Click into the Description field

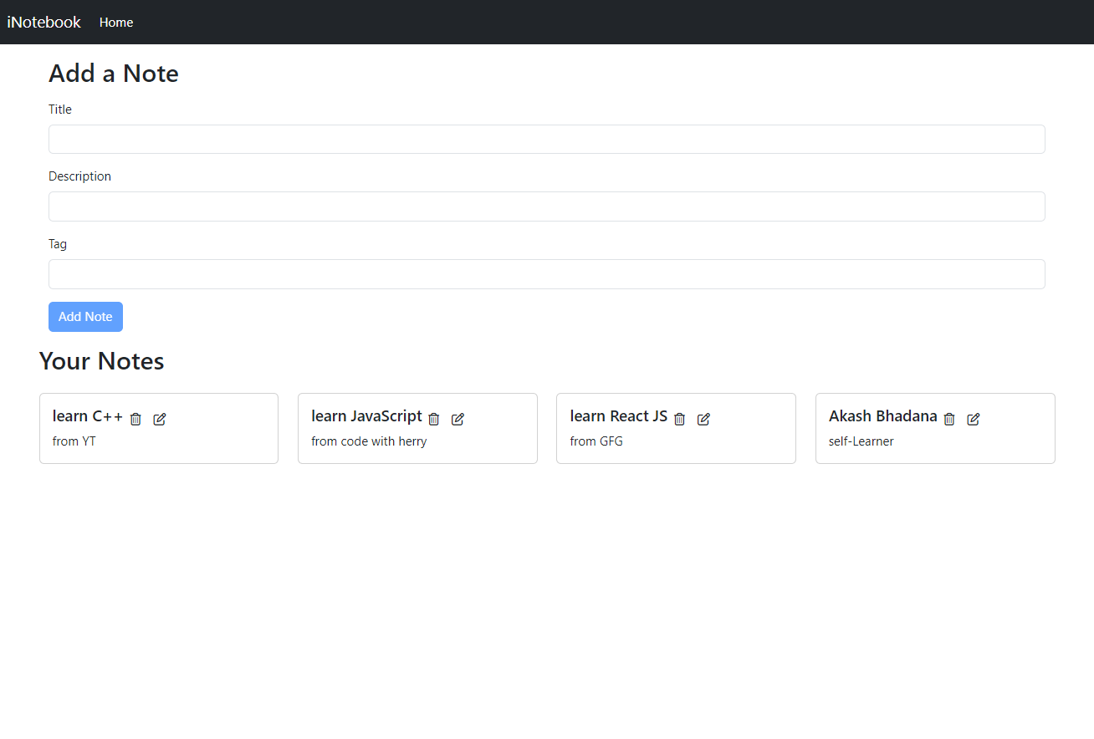(546, 206)
